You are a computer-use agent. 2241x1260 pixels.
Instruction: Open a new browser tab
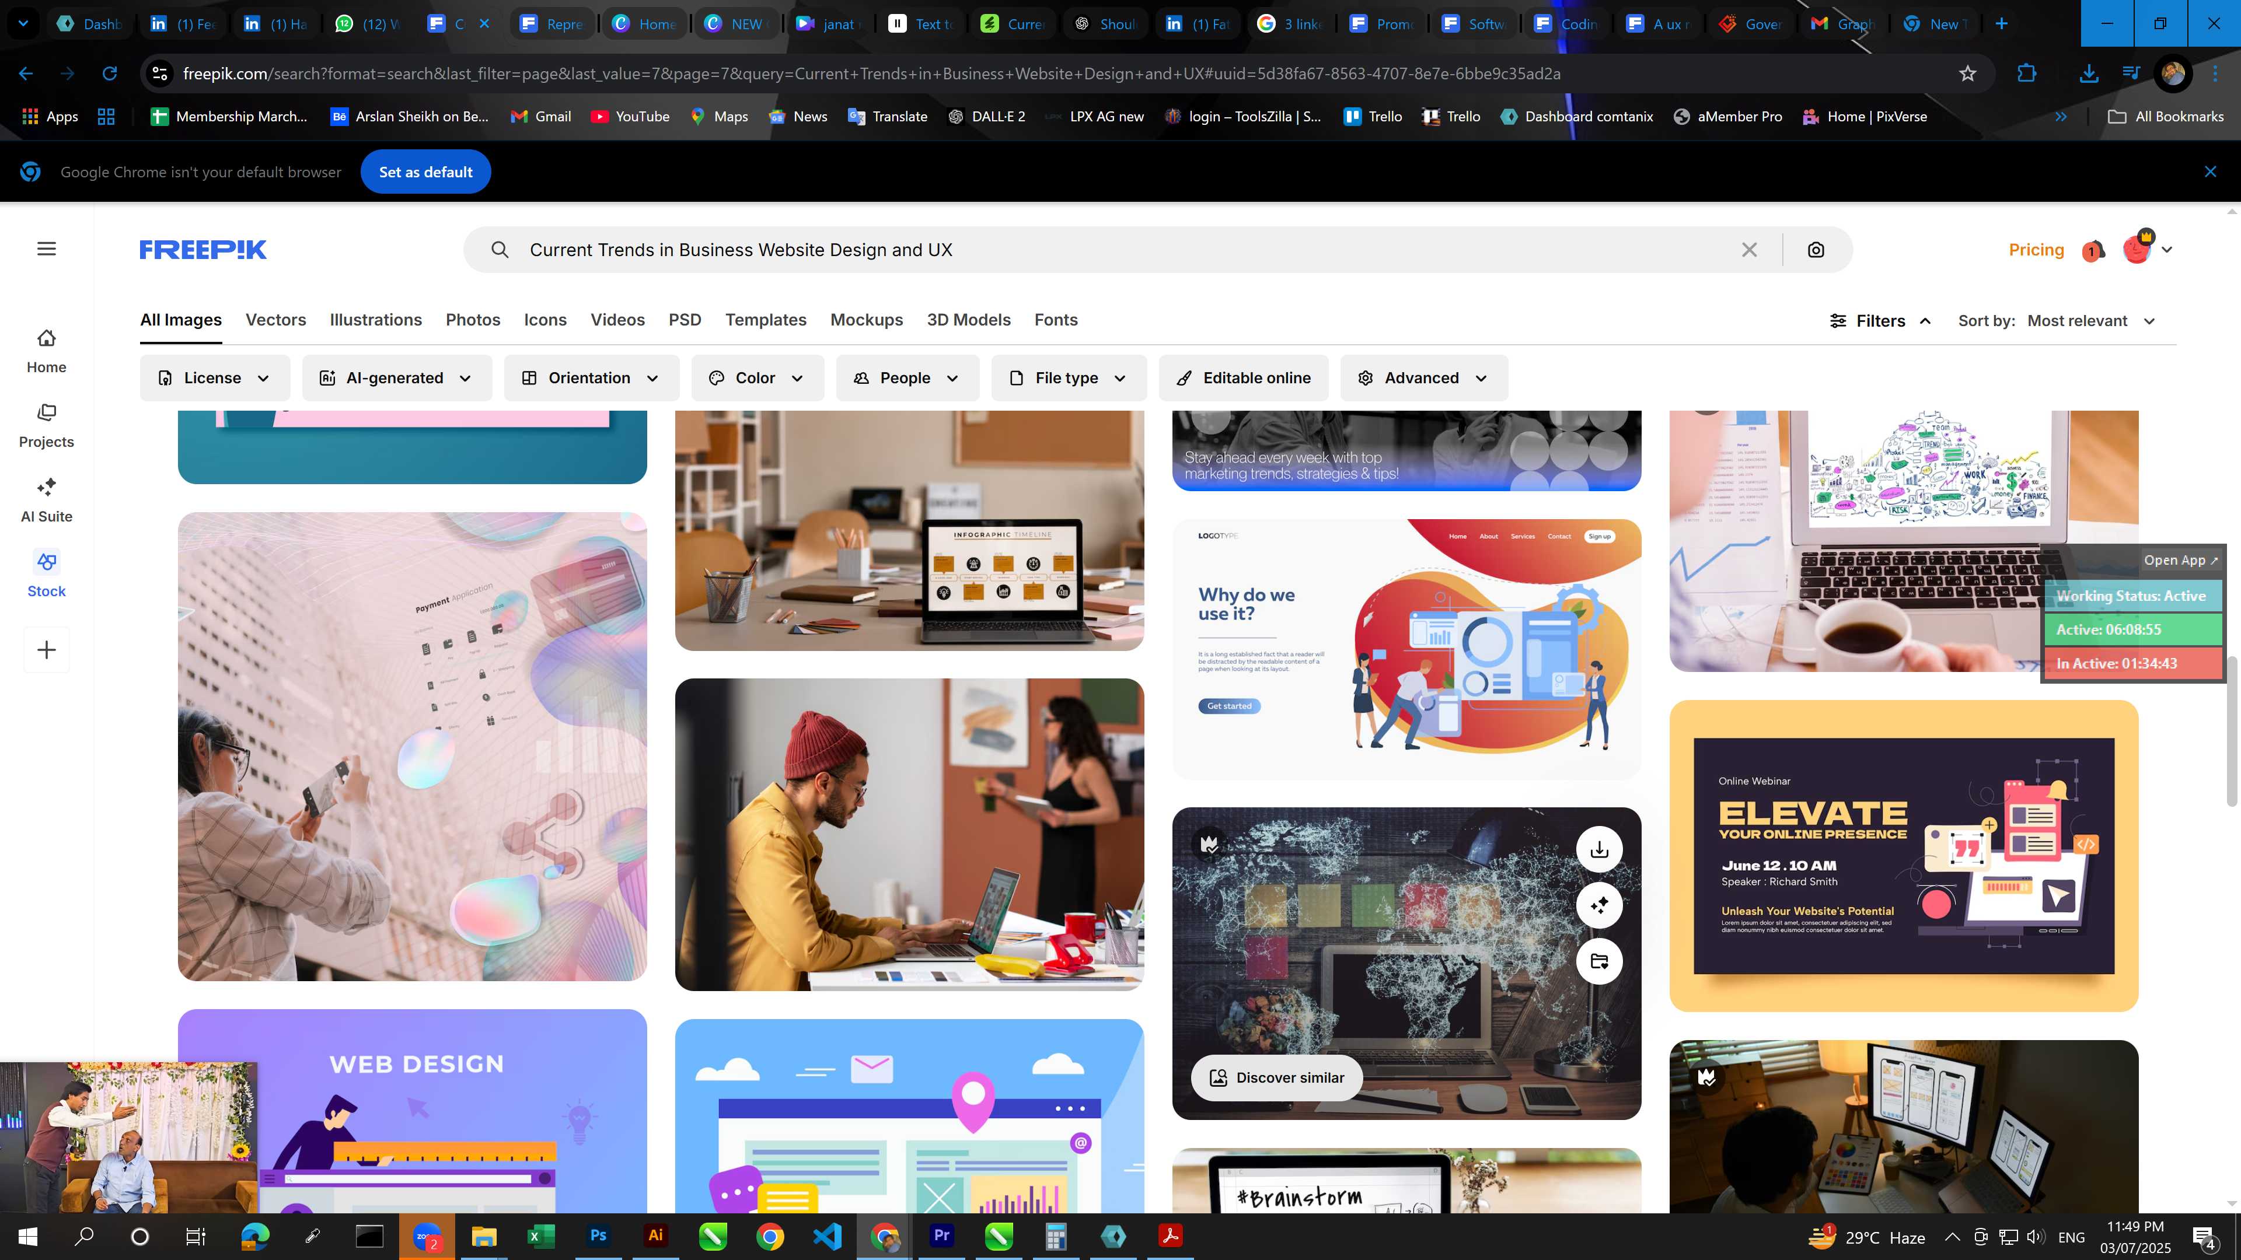click(x=2001, y=23)
